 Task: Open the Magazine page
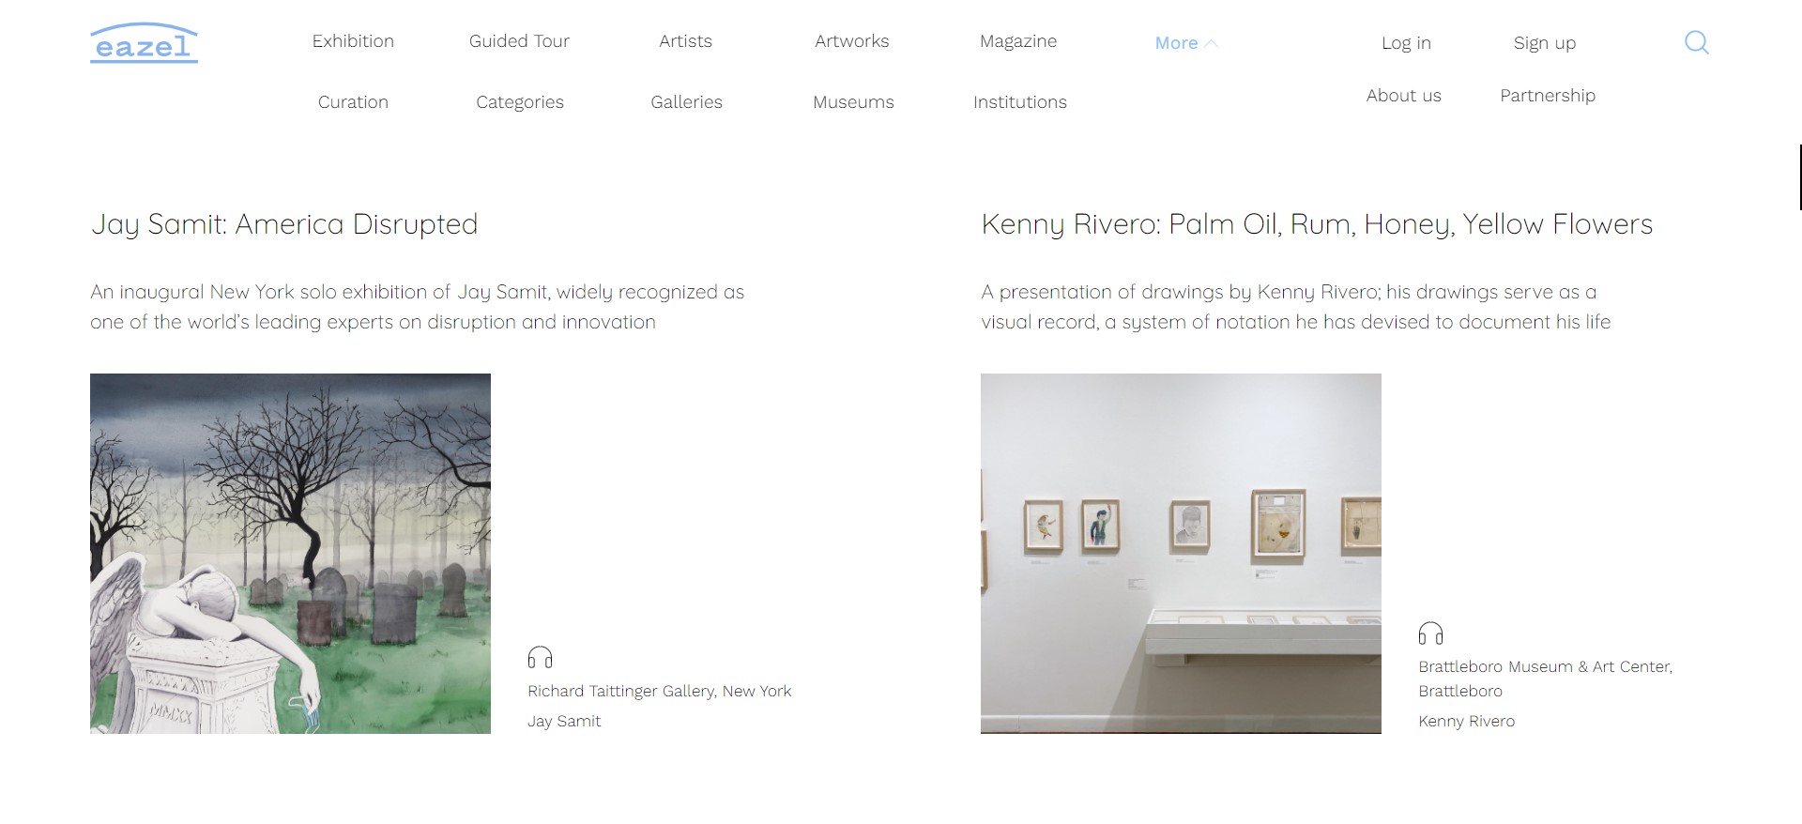click(1018, 41)
